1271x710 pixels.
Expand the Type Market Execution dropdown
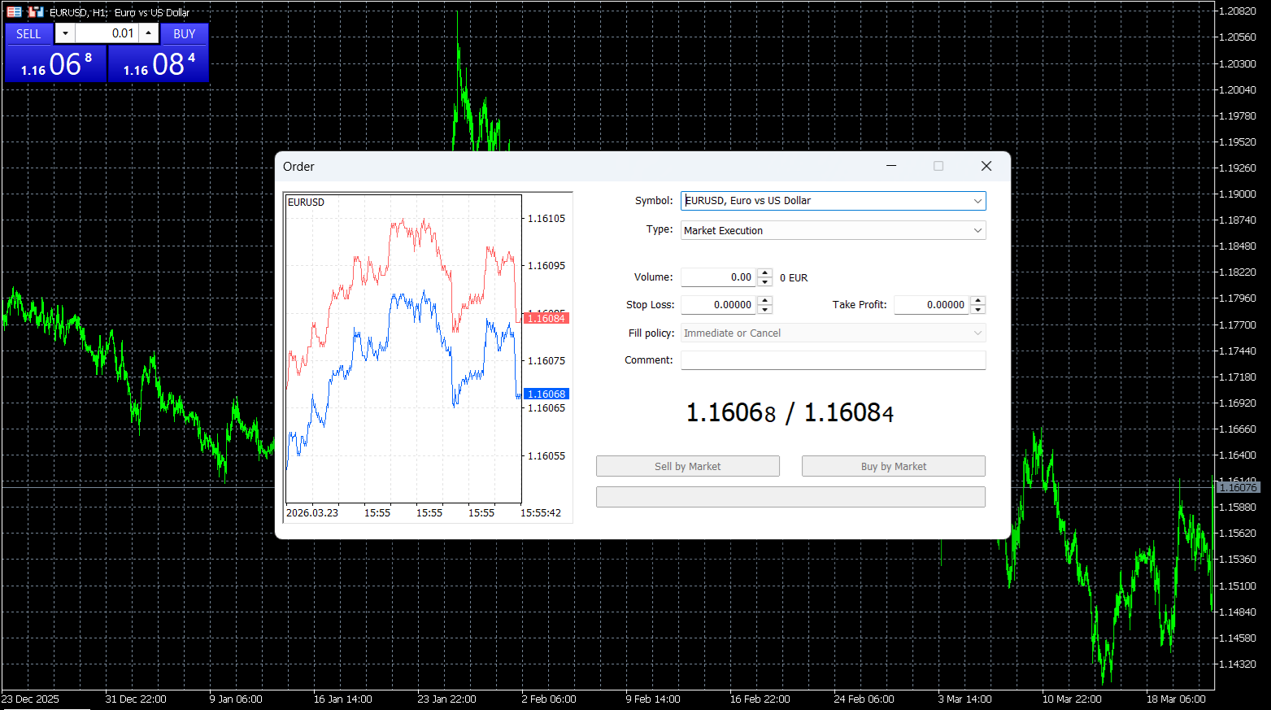tap(834, 230)
